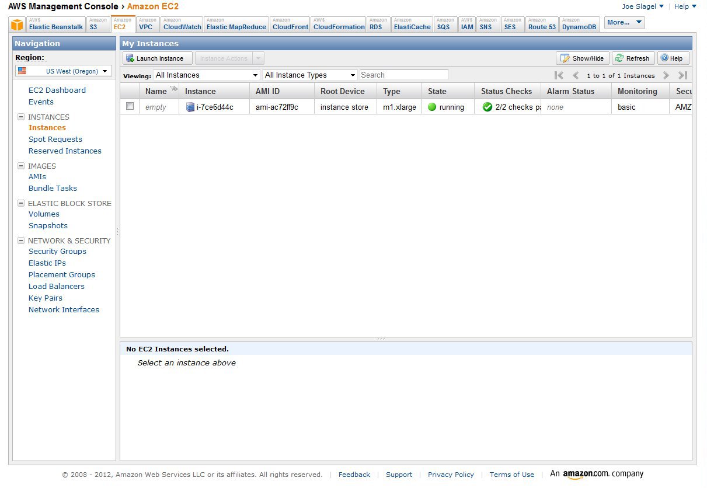Open Reserved Instances in navigation
Screen dimensions: 707x488
pos(65,151)
